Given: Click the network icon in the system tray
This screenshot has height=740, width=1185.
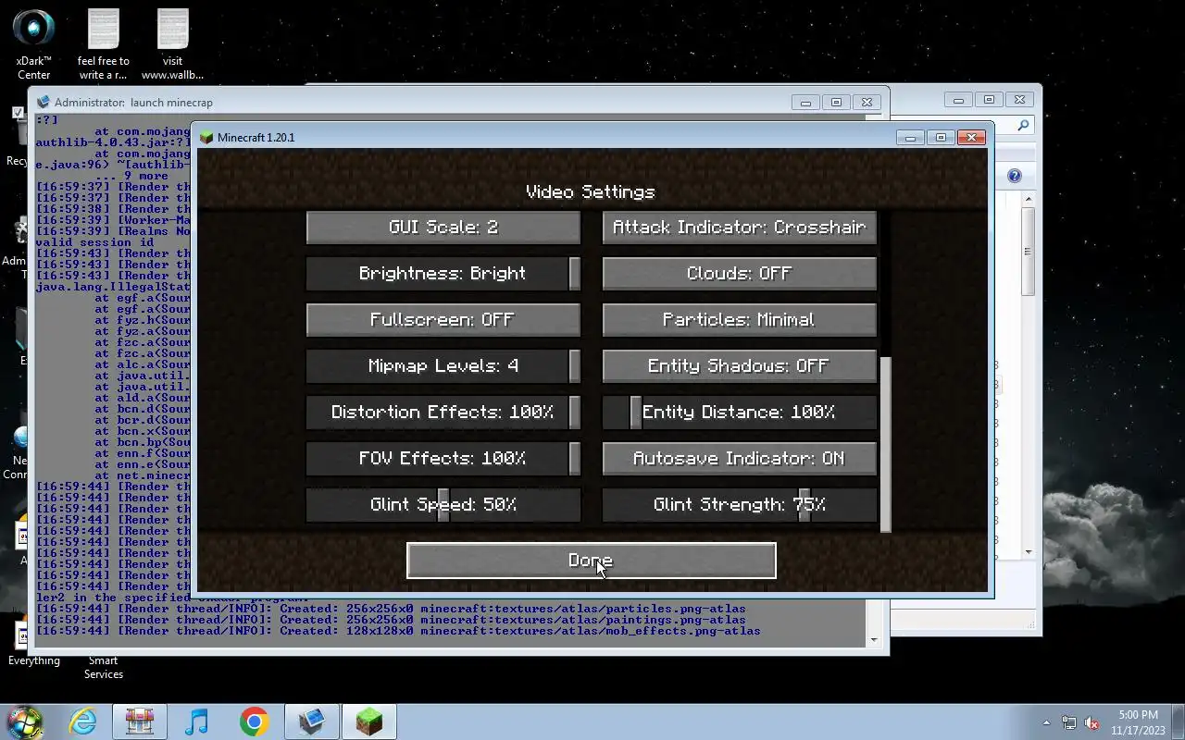Looking at the screenshot, I should [x=1069, y=722].
